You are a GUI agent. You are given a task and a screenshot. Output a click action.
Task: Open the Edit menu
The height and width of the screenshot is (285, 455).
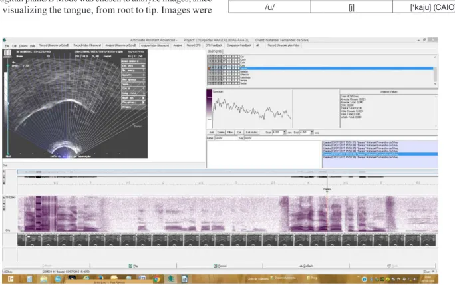click(14, 46)
